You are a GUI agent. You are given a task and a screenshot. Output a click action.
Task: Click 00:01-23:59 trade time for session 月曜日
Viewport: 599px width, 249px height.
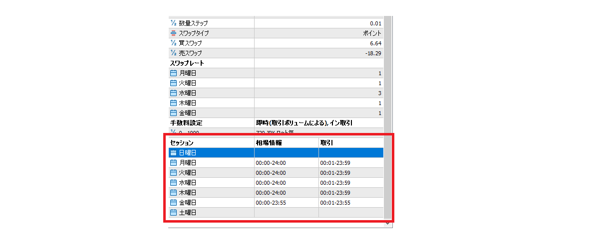click(x=335, y=162)
